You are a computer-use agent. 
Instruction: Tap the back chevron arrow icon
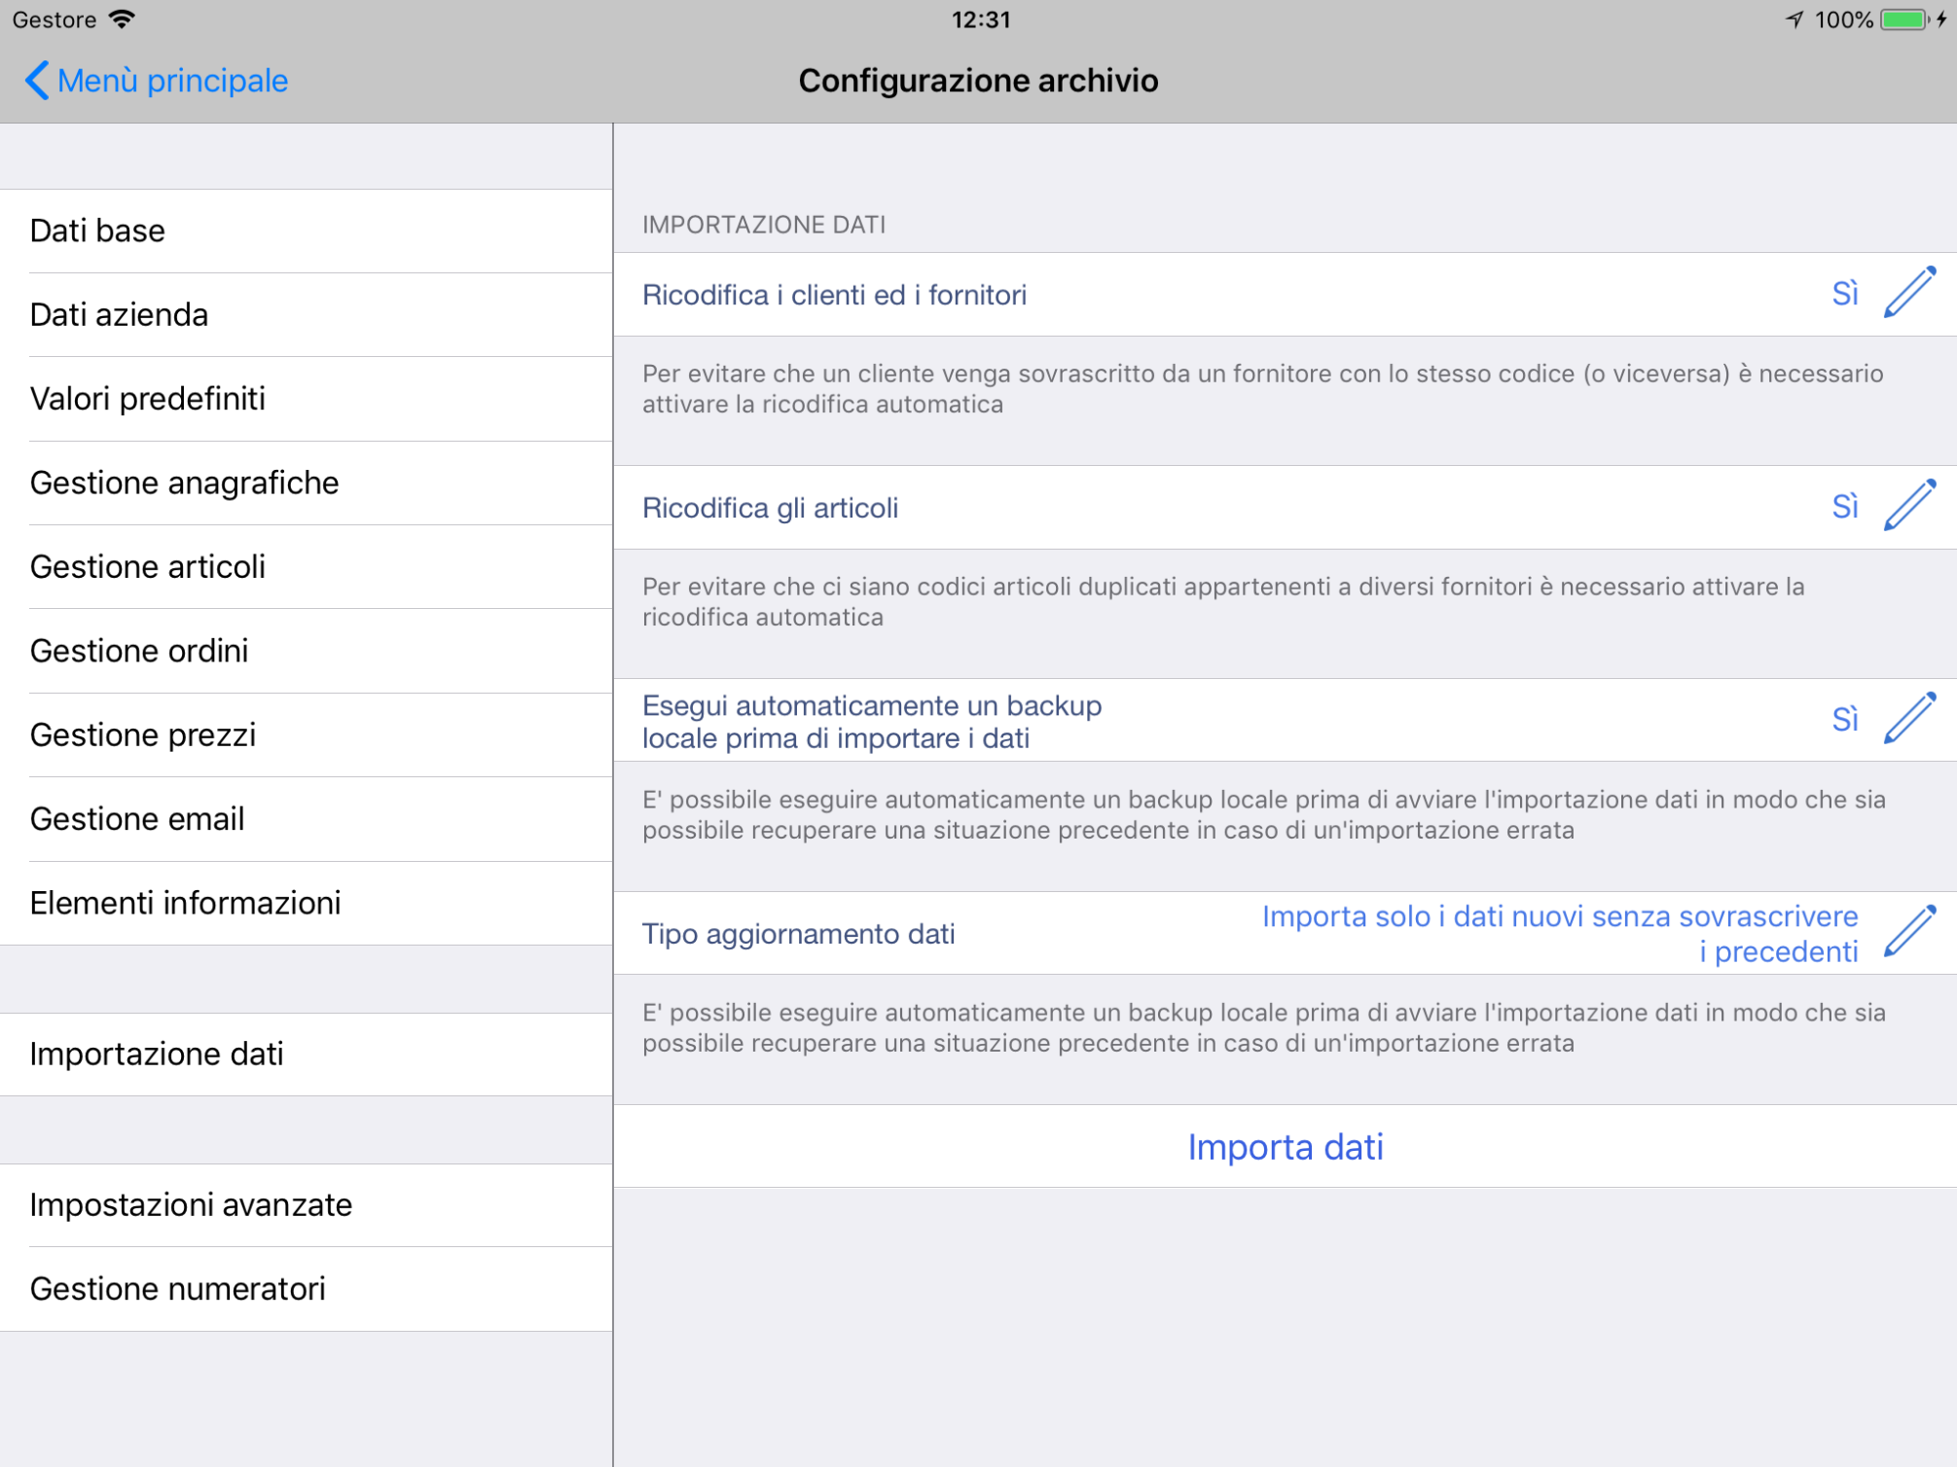[x=36, y=80]
